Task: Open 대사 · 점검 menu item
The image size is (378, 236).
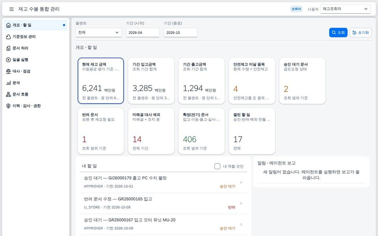Action: click(x=36, y=71)
